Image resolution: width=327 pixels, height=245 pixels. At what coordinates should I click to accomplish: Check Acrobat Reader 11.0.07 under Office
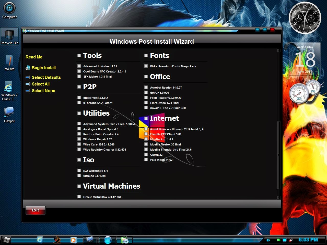(146, 87)
